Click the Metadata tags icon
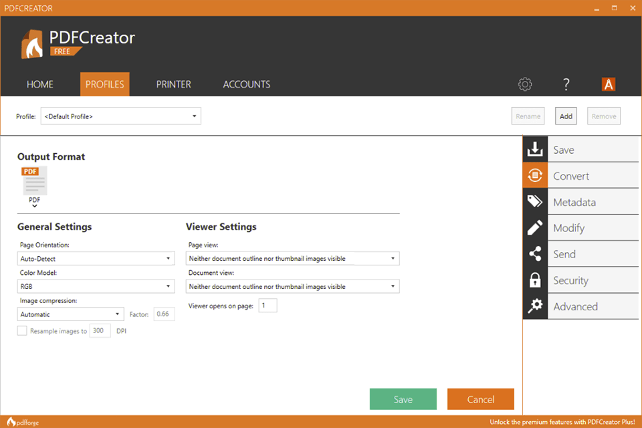The image size is (642, 428). tap(535, 201)
